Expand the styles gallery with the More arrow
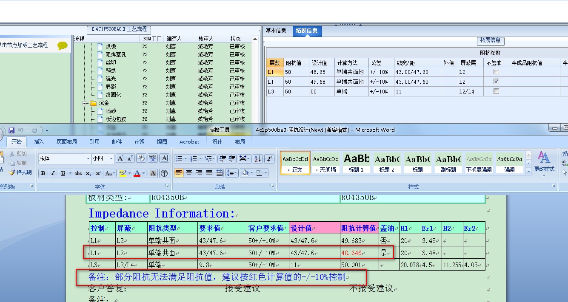 [x=529, y=171]
